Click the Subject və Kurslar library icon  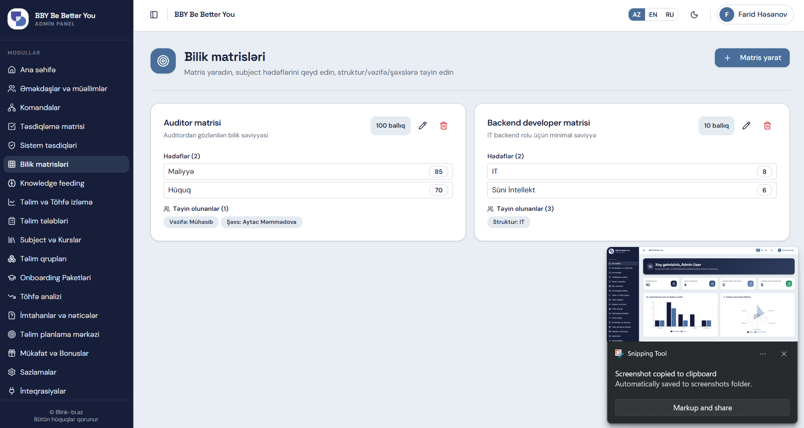coord(12,240)
